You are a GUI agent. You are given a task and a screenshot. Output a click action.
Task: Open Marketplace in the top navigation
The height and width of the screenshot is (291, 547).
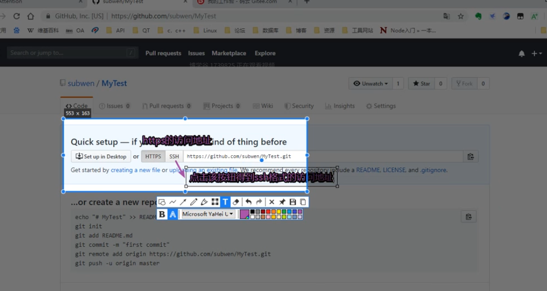229,53
